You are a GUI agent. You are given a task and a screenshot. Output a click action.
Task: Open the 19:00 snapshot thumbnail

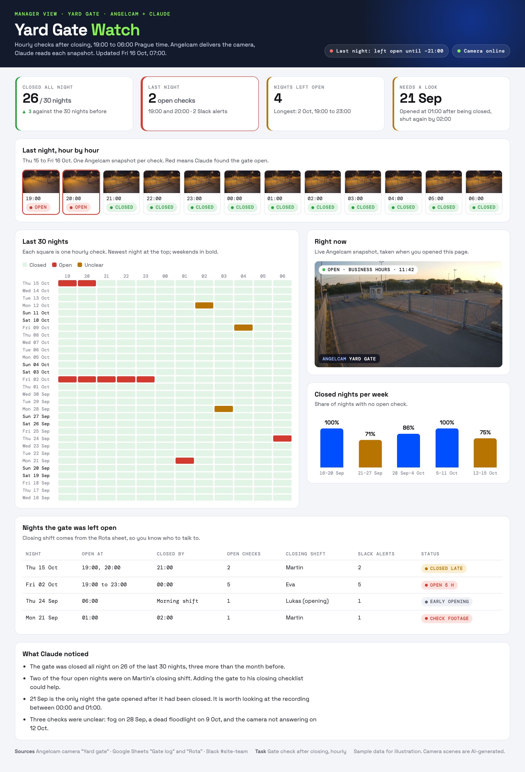(41, 182)
